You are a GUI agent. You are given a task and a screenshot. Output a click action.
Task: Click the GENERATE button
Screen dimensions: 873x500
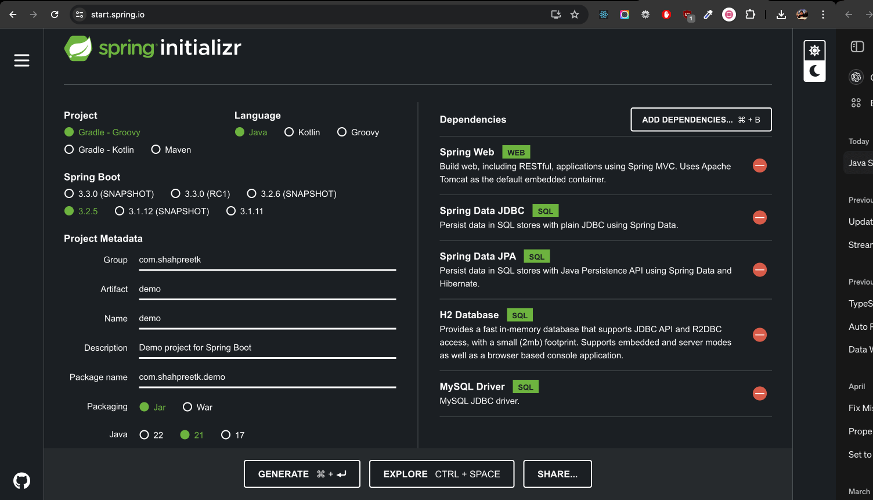(x=302, y=474)
